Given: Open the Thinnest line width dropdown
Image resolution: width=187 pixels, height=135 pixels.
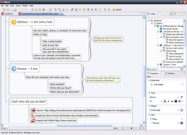Looking at the screenshot, I should click(x=178, y=123).
